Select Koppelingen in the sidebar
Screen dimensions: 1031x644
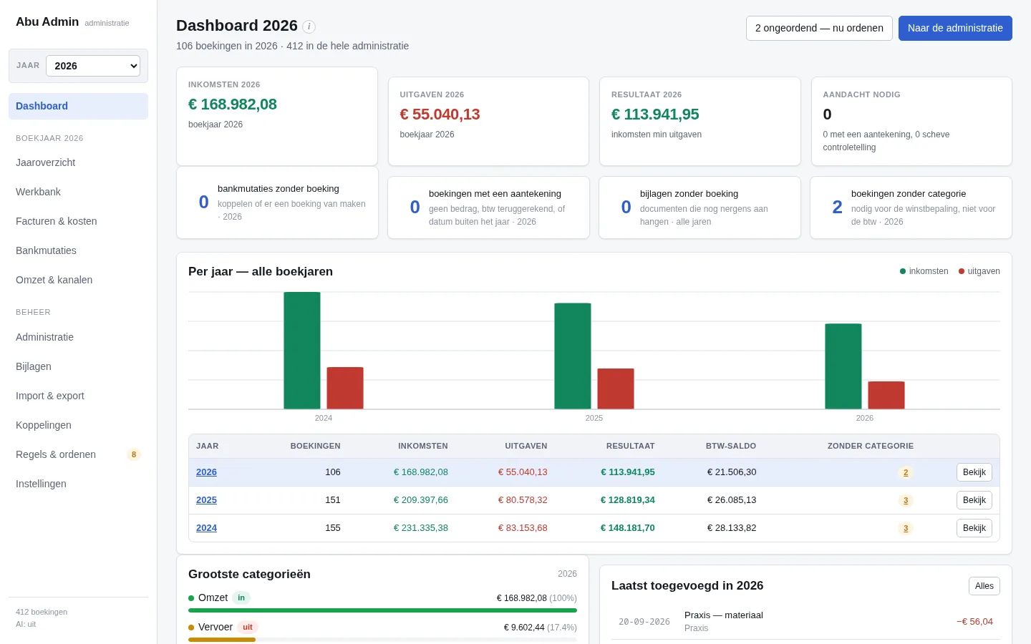[78, 425]
